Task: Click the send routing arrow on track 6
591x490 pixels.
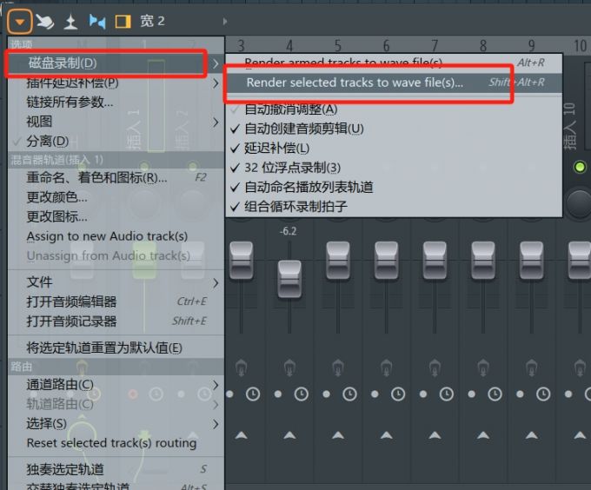Action: [386, 435]
